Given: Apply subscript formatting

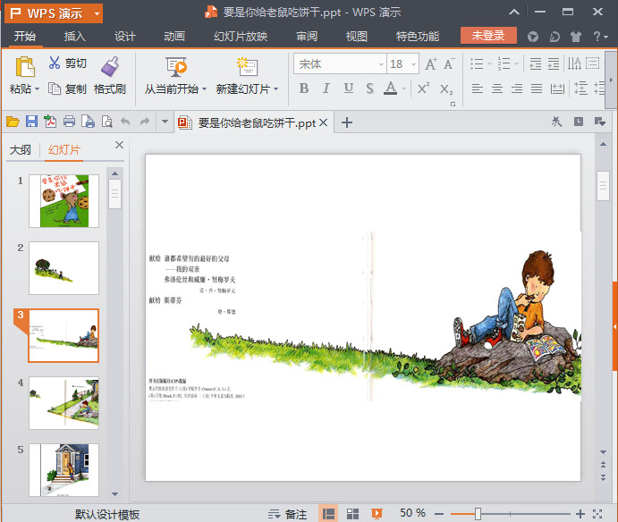Looking at the screenshot, I should 446,89.
